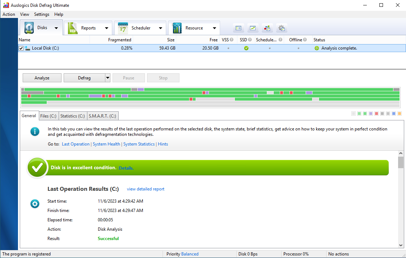Expand the Disks dropdown arrow
The height and width of the screenshot is (258, 406).
[56, 28]
